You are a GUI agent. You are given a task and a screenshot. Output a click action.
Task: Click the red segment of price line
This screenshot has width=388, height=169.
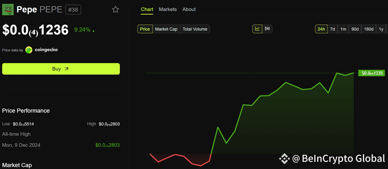[x=180, y=159]
